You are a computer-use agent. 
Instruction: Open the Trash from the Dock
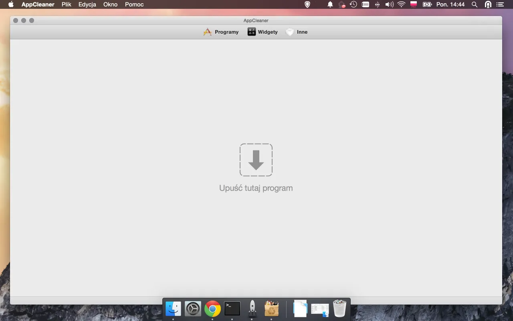[339, 309]
